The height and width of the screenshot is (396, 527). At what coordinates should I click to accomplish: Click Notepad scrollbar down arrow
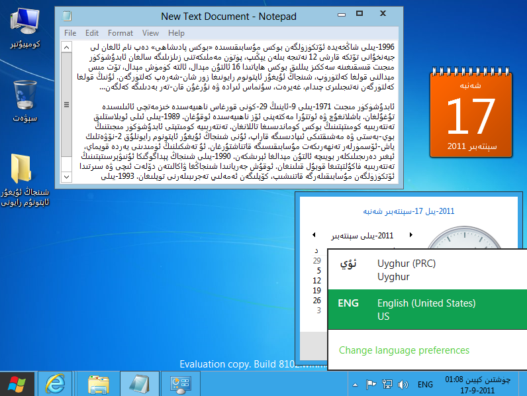click(x=67, y=177)
